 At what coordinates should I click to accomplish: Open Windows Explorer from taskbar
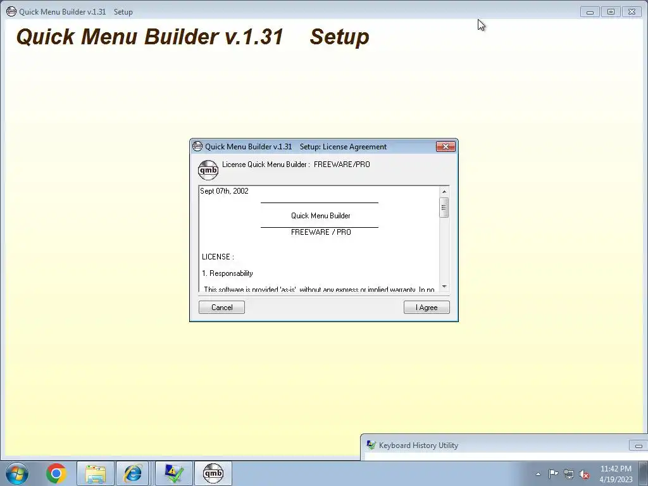coord(96,473)
